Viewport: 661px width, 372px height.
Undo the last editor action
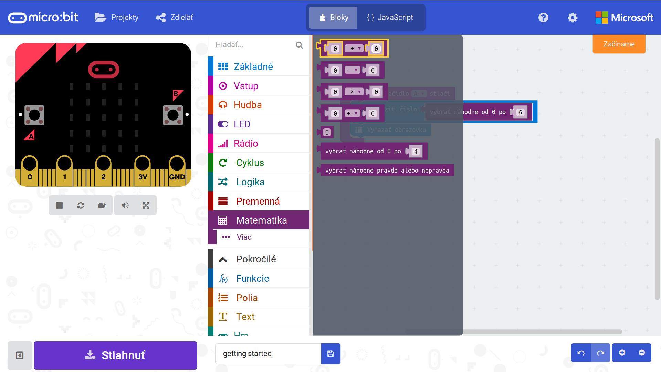(x=581, y=353)
